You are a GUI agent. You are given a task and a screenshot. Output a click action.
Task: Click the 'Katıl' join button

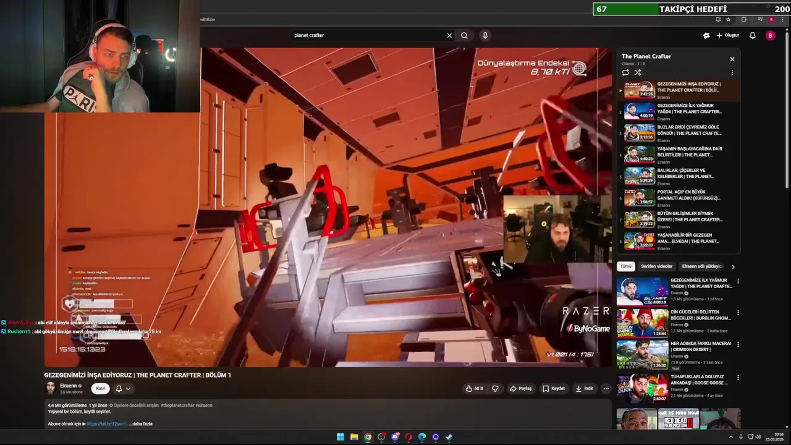[x=100, y=389]
